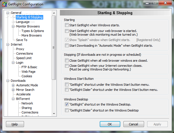Select the BitTorrent tree item
This screenshot has width=174, height=133.
pos(23,99)
